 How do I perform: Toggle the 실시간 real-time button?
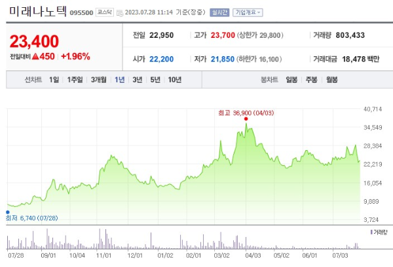click(x=219, y=12)
